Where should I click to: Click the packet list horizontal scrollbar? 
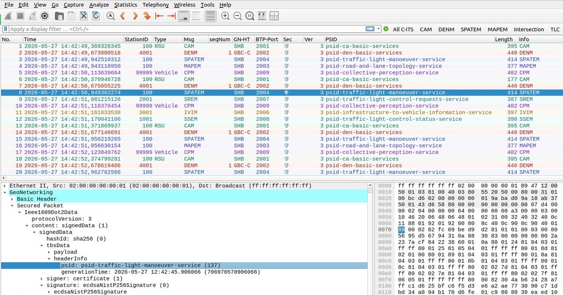pos(281,178)
